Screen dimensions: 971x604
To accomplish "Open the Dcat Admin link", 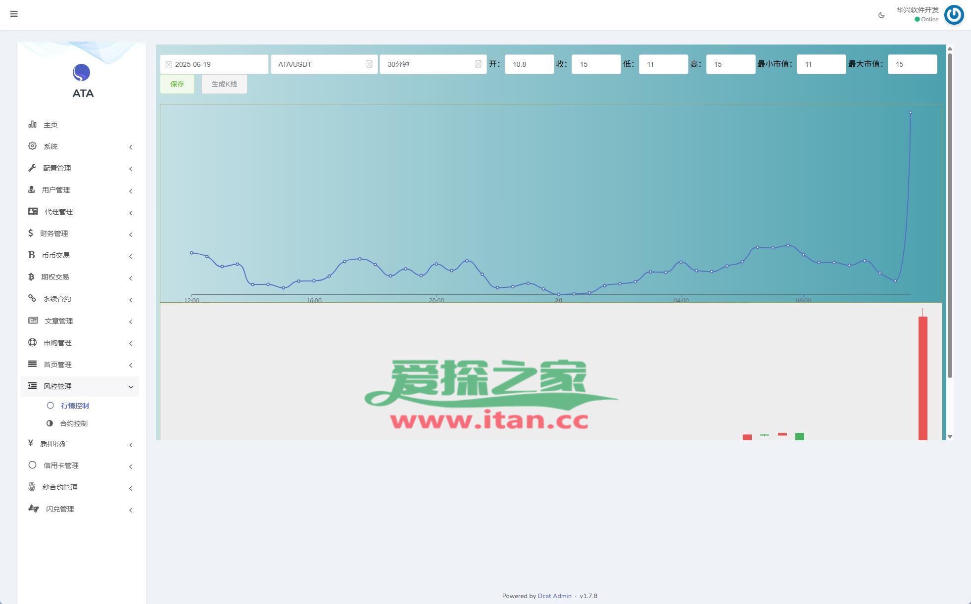I will (554, 596).
